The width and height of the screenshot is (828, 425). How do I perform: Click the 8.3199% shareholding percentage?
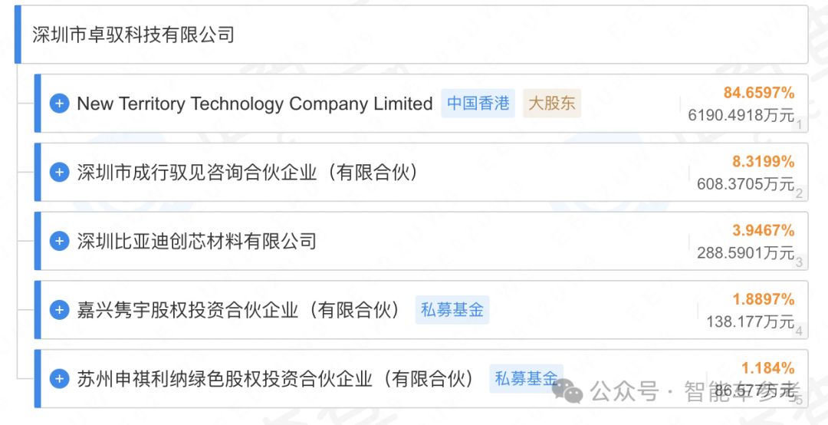763,162
